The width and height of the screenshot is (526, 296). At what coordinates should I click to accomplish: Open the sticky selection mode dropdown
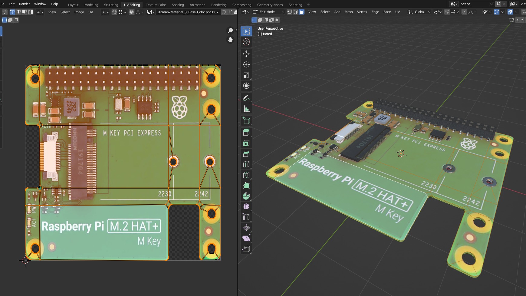(x=40, y=12)
